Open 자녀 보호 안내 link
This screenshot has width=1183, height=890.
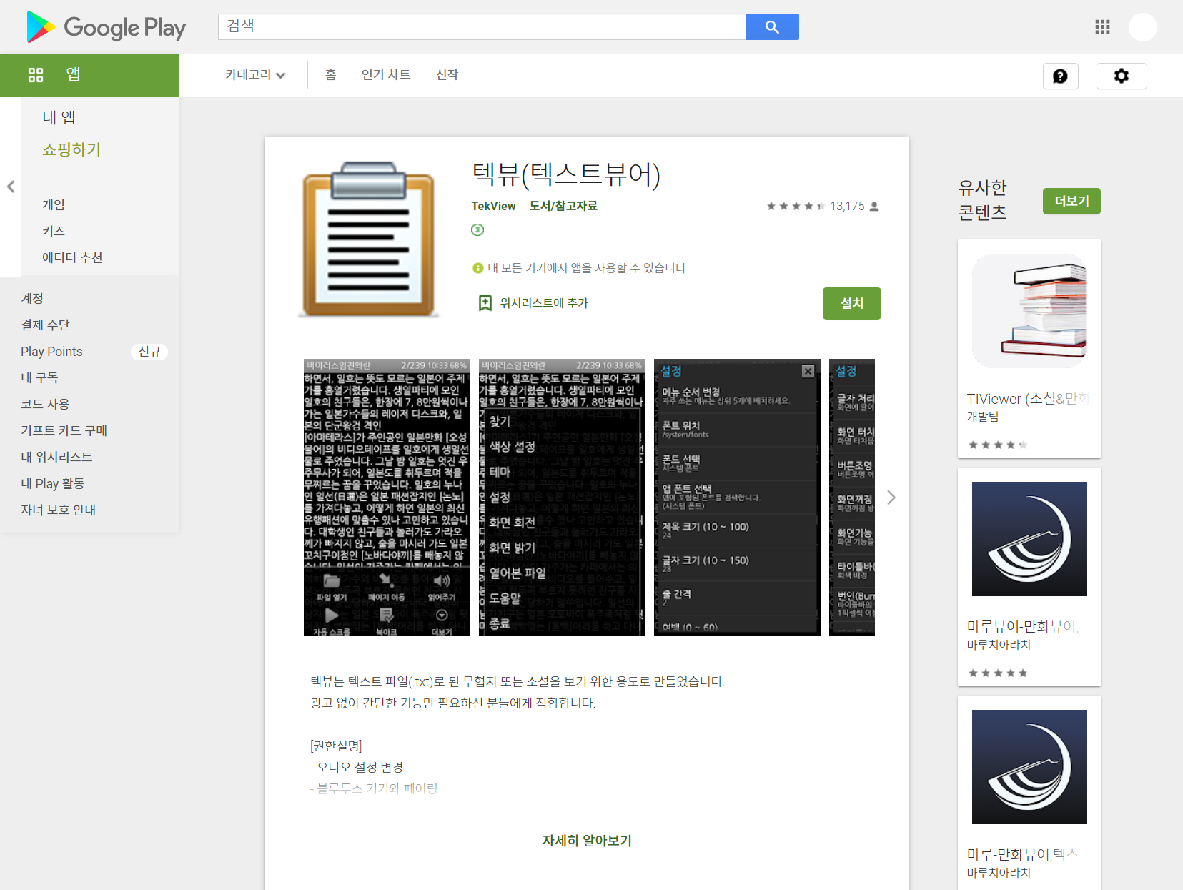(58, 510)
